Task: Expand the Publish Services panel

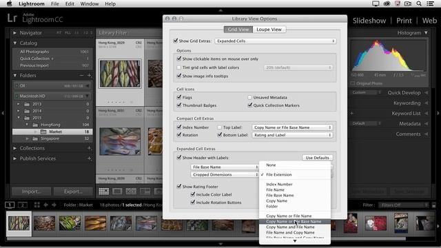Action: 14,158
